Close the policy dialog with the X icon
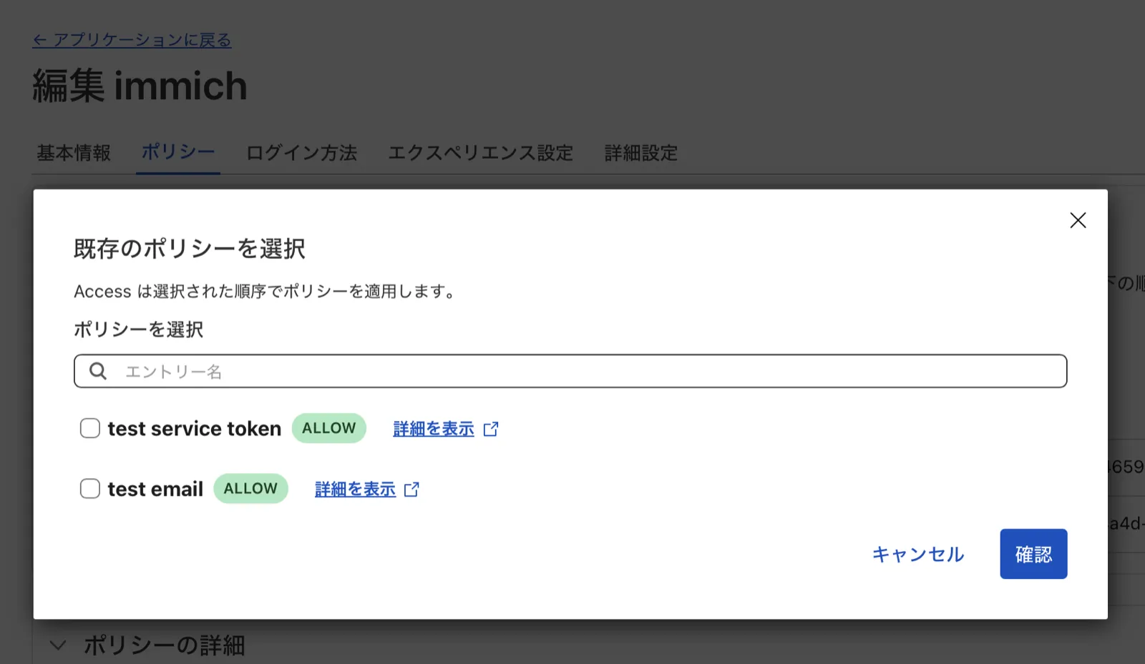This screenshot has width=1145, height=664. (1078, 220)
